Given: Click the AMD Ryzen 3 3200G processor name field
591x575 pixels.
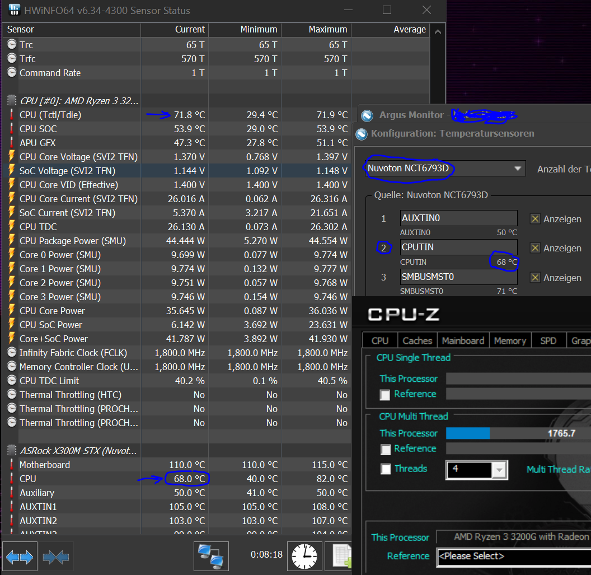Looking at the screenshot, I should point(514,536).
